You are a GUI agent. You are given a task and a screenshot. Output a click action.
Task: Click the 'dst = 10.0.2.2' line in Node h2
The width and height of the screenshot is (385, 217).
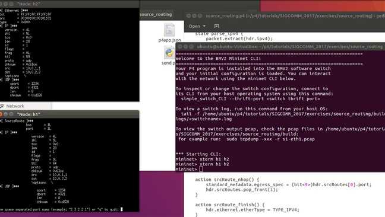click(x=23, y=72)
